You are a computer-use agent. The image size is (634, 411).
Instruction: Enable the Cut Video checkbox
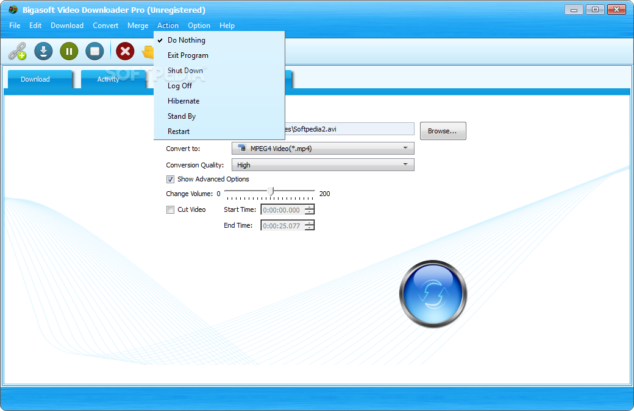[x=170, y=209]
